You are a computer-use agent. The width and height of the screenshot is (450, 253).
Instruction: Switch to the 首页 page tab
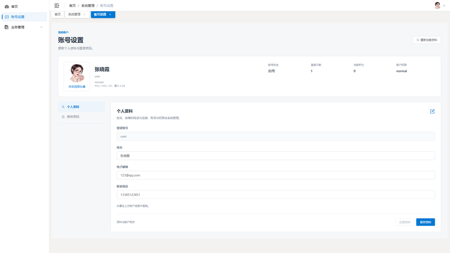coord(58,15)
